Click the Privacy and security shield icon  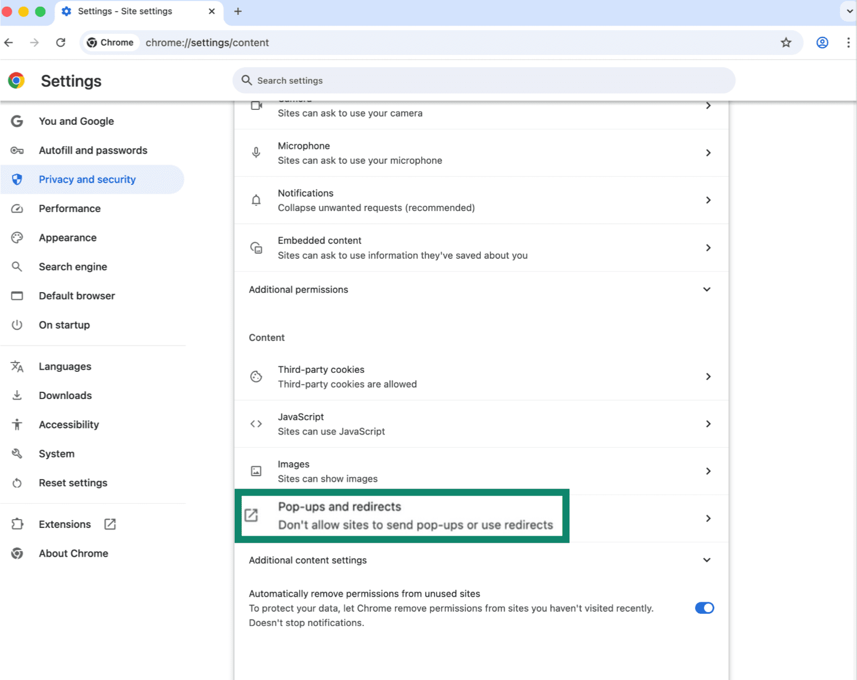[x=17, y=179]
